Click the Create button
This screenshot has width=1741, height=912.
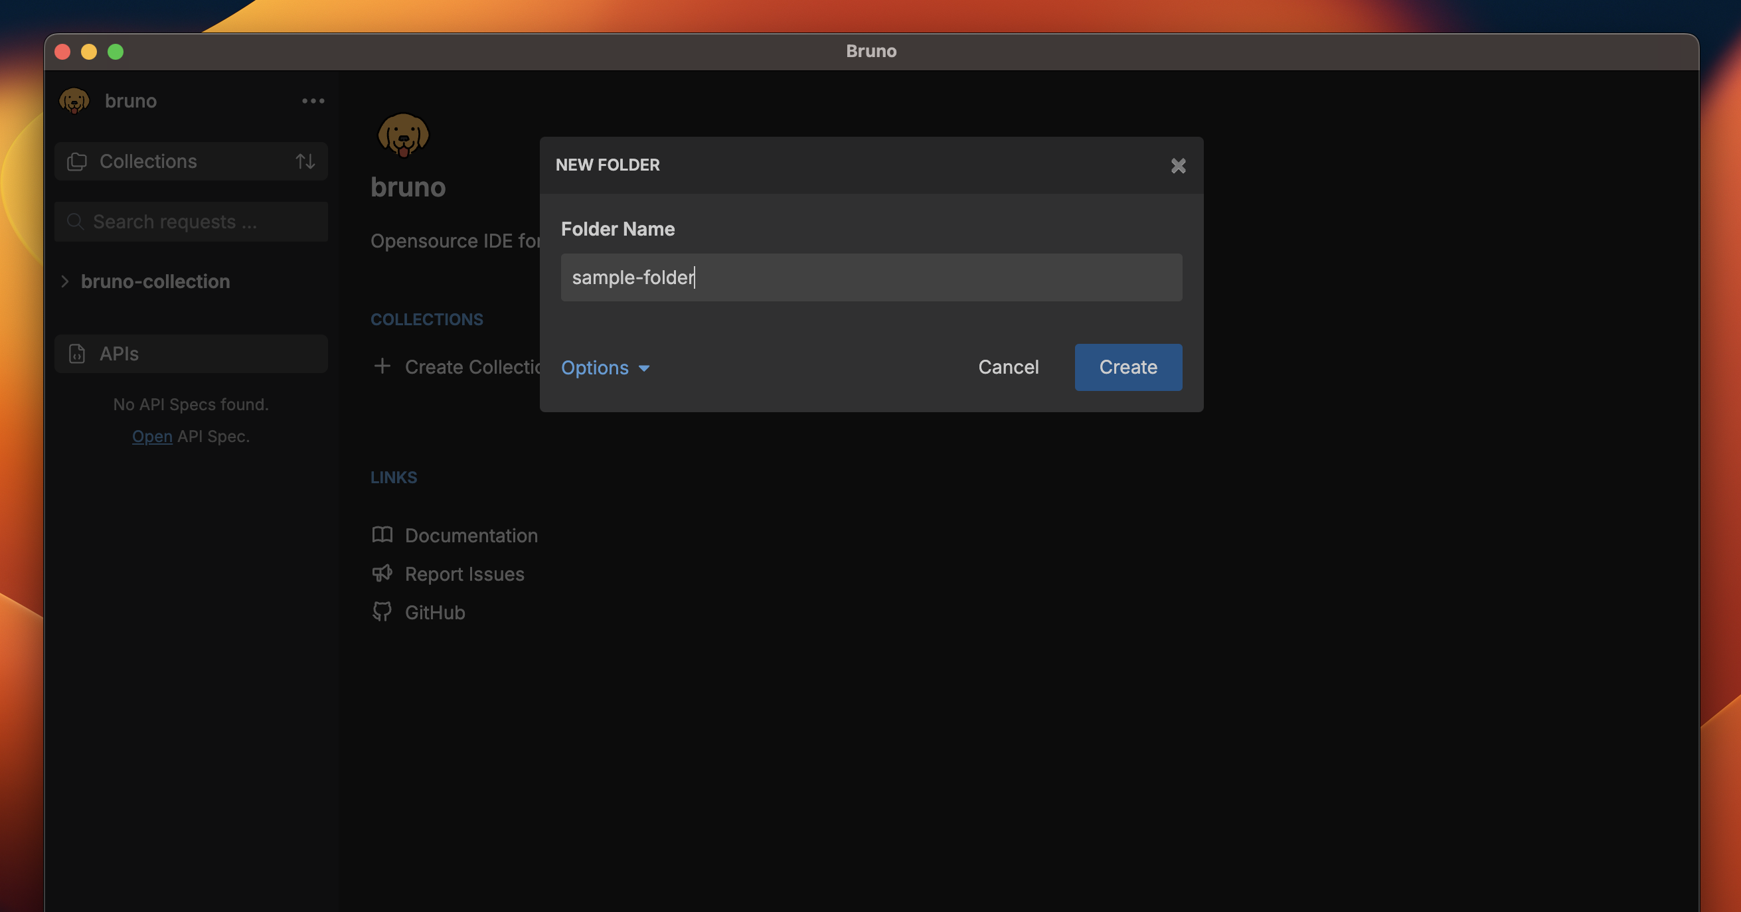tap(1127, 367)
